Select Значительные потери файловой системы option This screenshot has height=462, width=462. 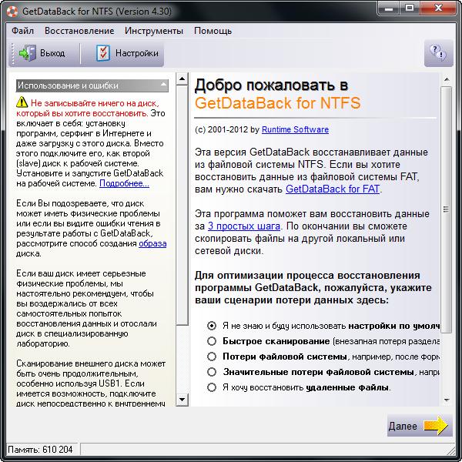(x=212, y=372)
